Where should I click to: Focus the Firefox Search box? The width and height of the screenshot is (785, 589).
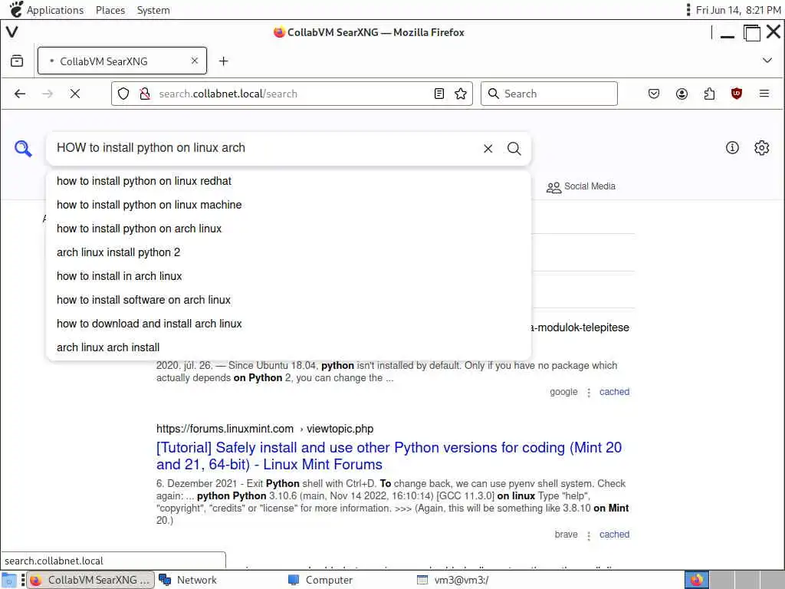pyautogui.click(x=549, y=94)
